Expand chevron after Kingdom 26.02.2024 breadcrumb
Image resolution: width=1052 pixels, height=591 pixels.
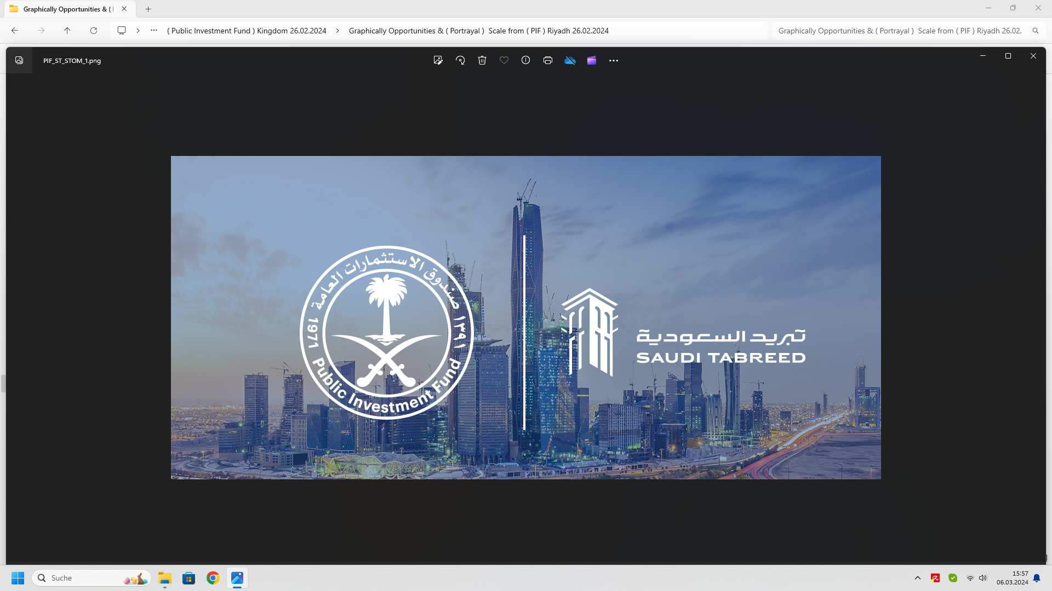[338, 31]
